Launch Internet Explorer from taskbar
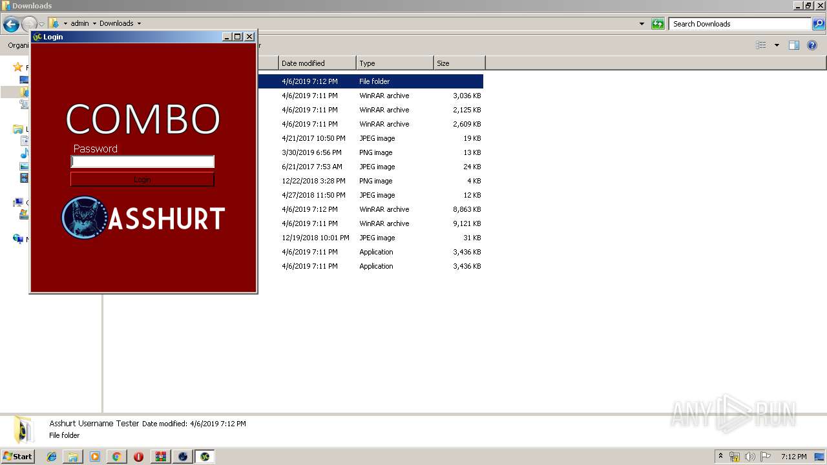This screenshot has width=827, height=465. coord(52,457)
